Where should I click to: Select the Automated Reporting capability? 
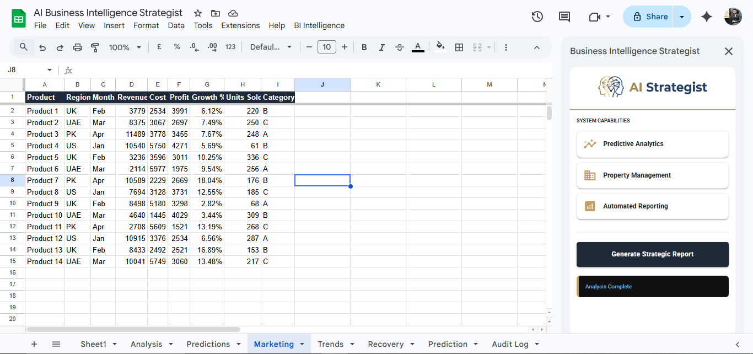click(x=652, y=206)
